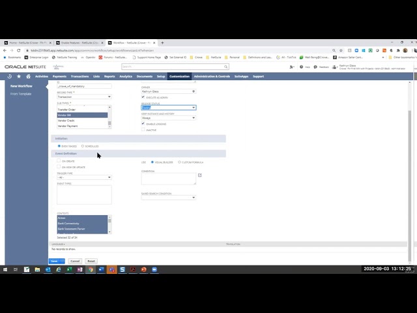Toggle the Enable Logging checkbox
The width and height of the screenshot is (417, 313).
click(x=143, y=123)
